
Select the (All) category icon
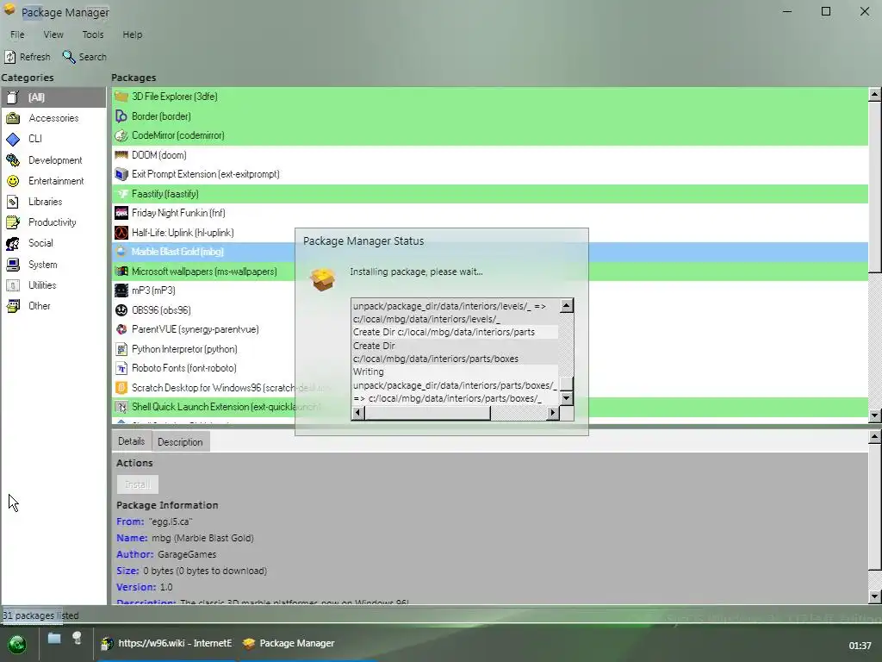click(13, 97)
